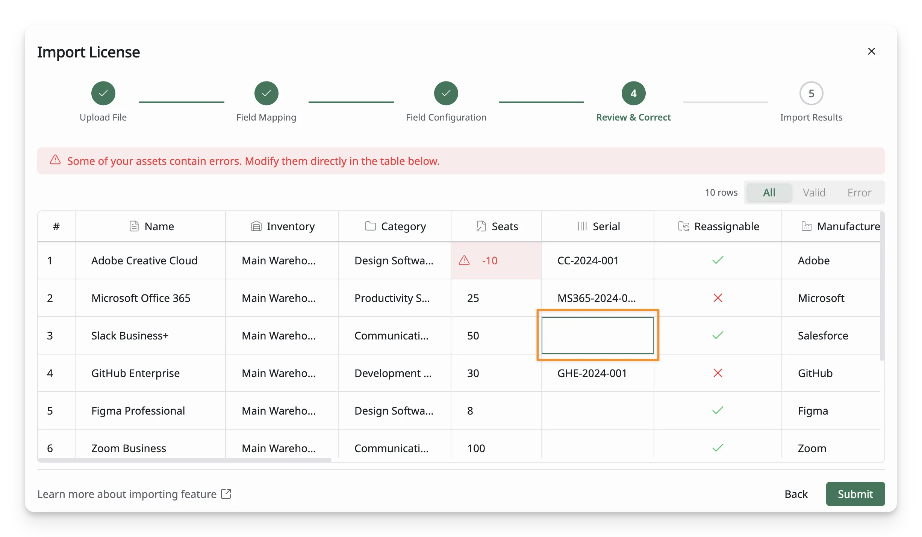Click the Name column document icon

(134, 226)
